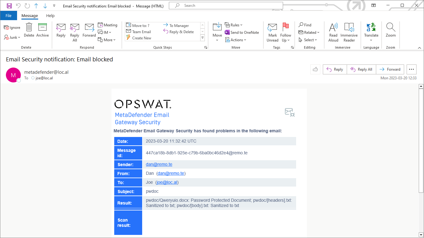Collapse the ribbon with the chevron

(x=419, y=48)
